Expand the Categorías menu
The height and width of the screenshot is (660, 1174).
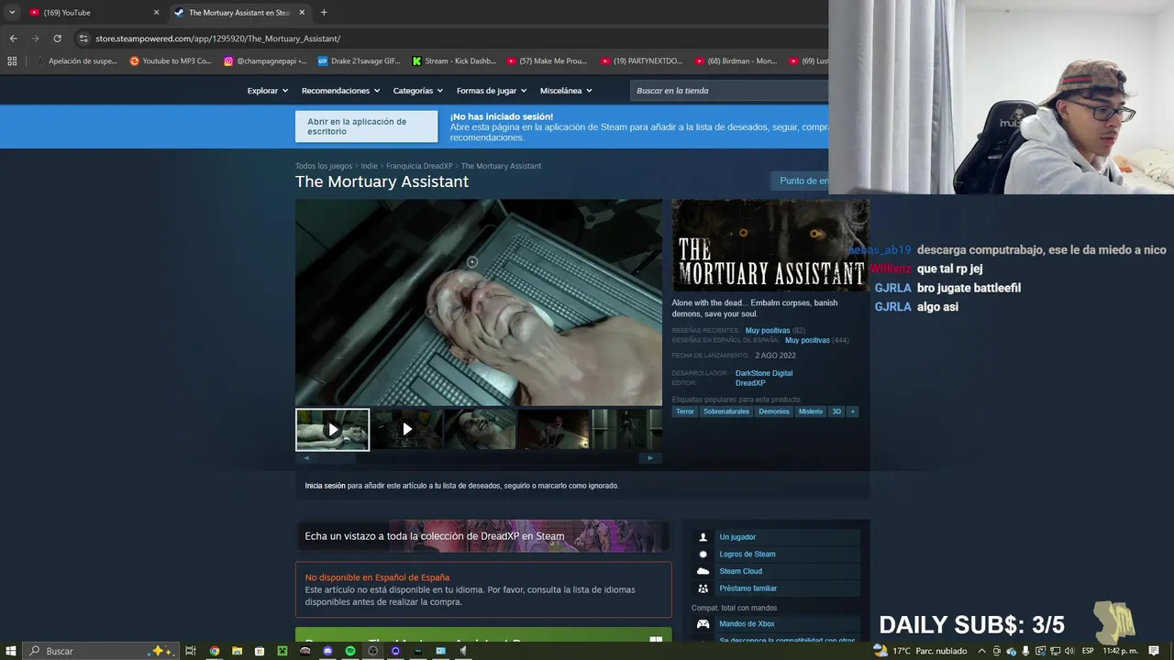pos(417,91)
